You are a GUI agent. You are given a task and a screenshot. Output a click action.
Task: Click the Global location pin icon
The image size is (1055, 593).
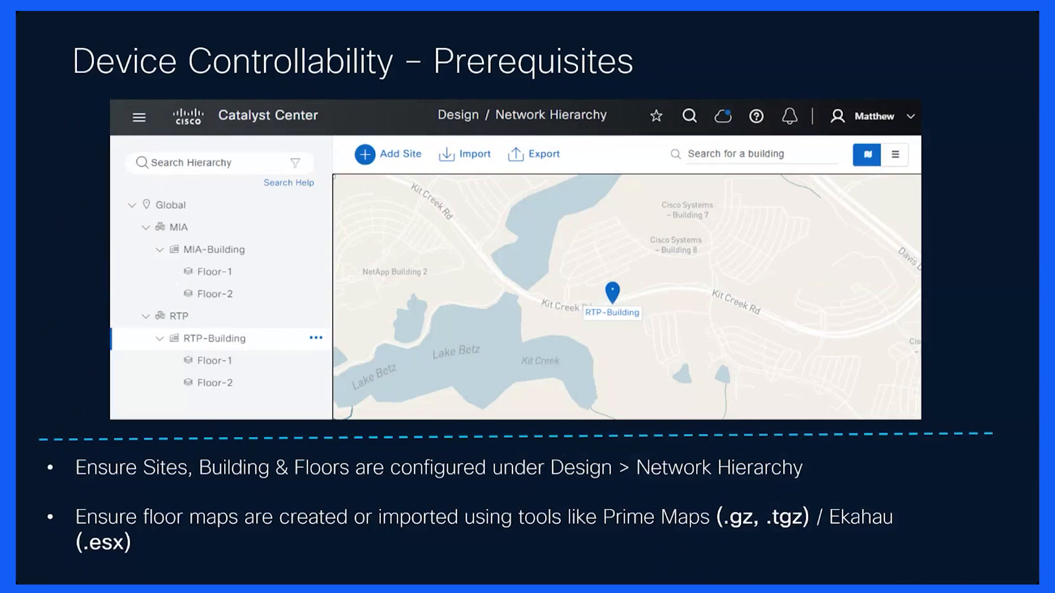(x=146, y=204)
